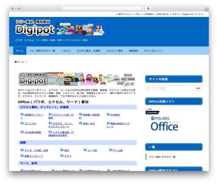The image size is (218, 184).
Task: Click the 一覧 sidebar heading
Action: click(174, 147)
